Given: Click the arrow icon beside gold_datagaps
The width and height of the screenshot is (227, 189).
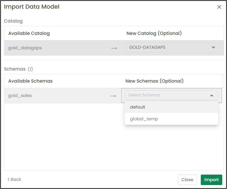Looking at the screenshot, I should click(x=114, y=48).
